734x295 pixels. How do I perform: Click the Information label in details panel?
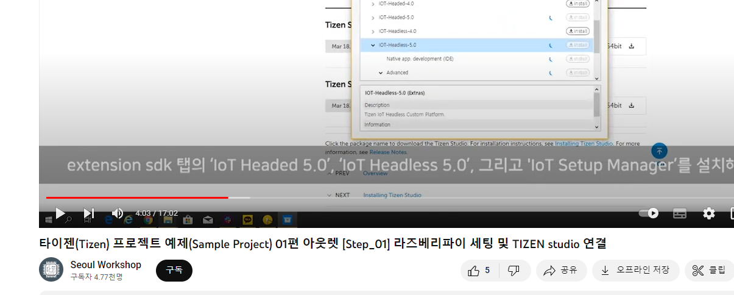click(x=377, y=124)
